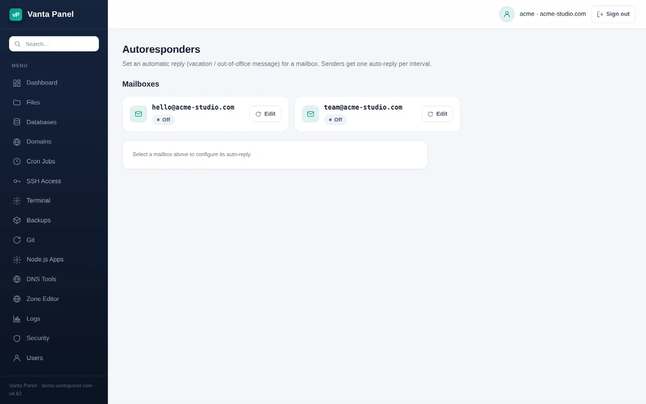Image resolution: width=646 pixels, height=404 pixels.
Task: Navigate to Cron Jobs
Action: coord(54,161)
